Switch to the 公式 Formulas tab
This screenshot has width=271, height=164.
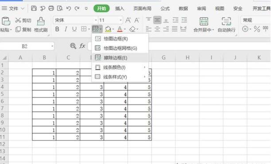(165, 8)
